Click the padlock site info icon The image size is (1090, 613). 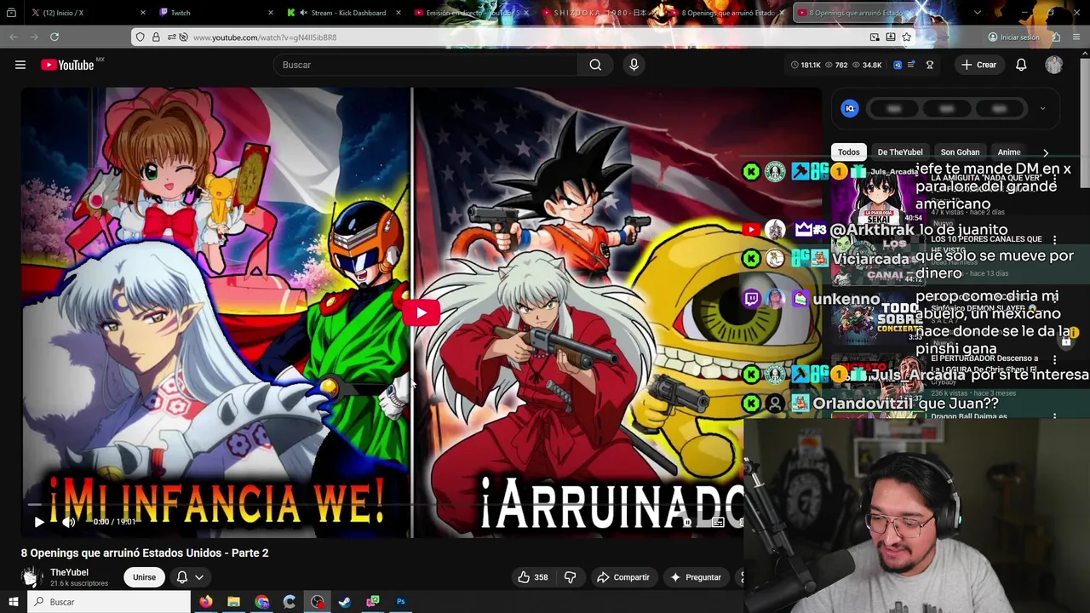tap(156, 37)
